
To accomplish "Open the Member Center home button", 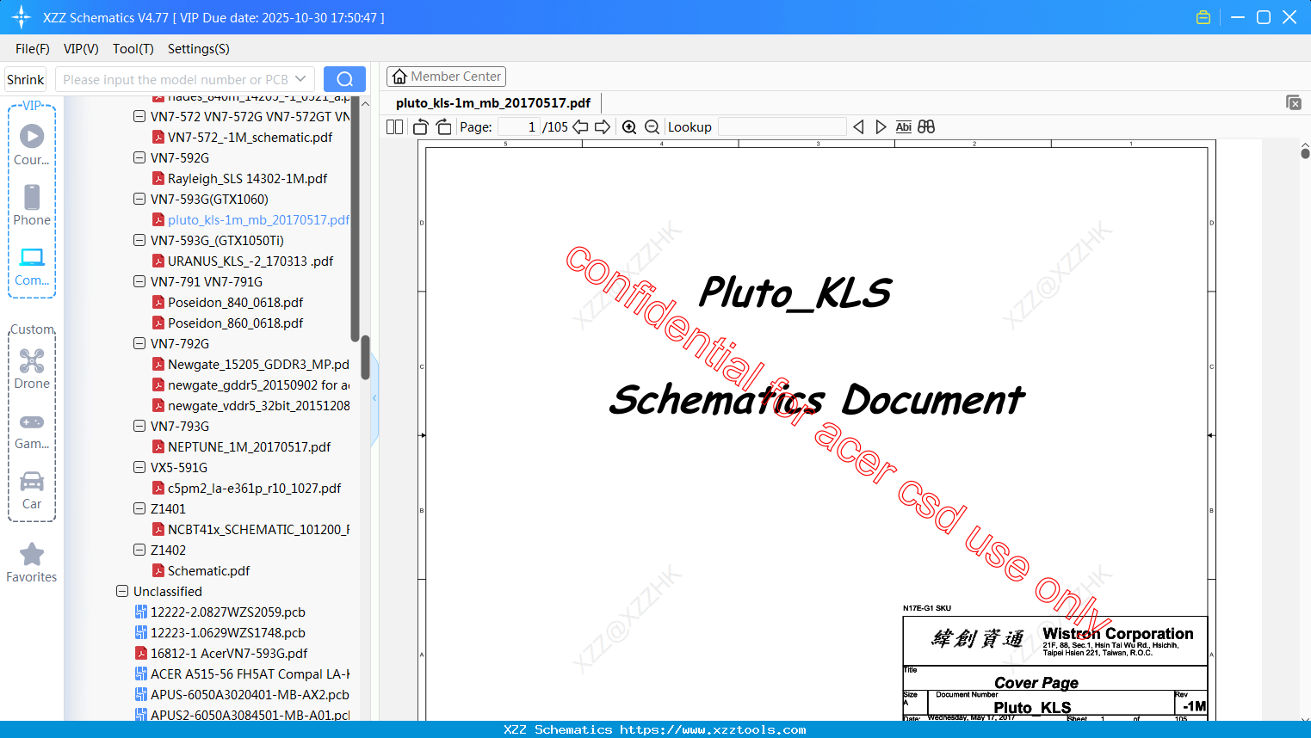I will (446, 77).
